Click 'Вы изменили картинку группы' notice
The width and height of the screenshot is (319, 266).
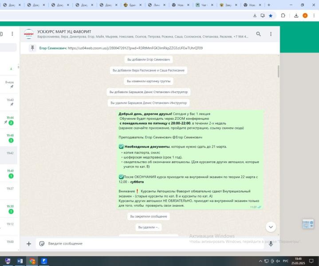tap(149, 81)
